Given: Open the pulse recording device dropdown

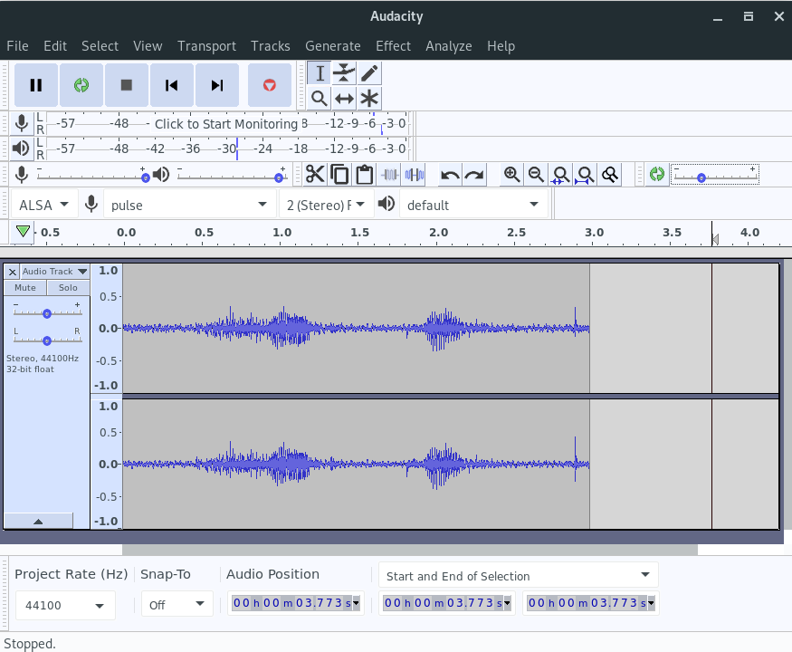Looking at the screenshot, I should [189, 205].
